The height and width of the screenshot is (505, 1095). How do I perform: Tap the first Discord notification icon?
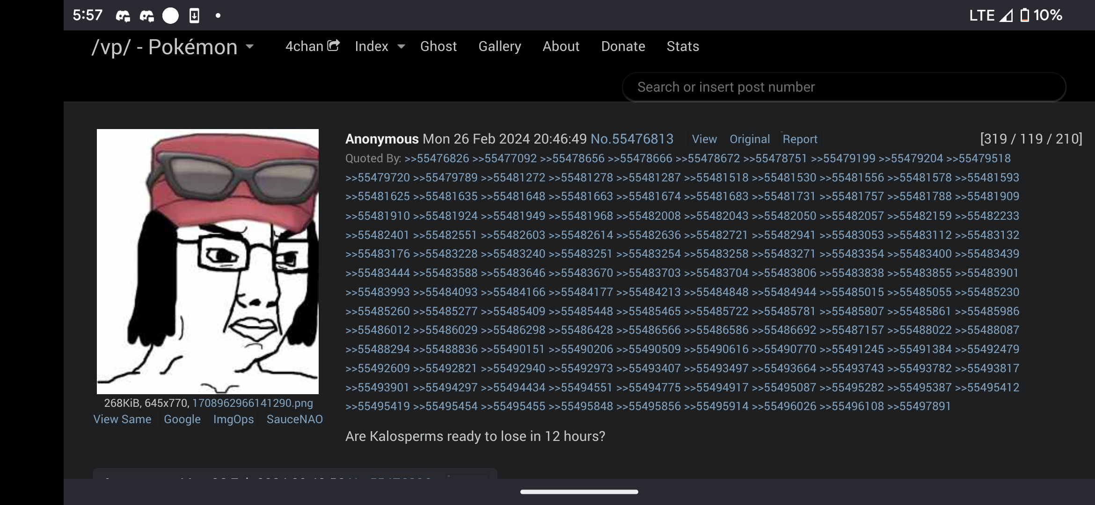[123, 16]
